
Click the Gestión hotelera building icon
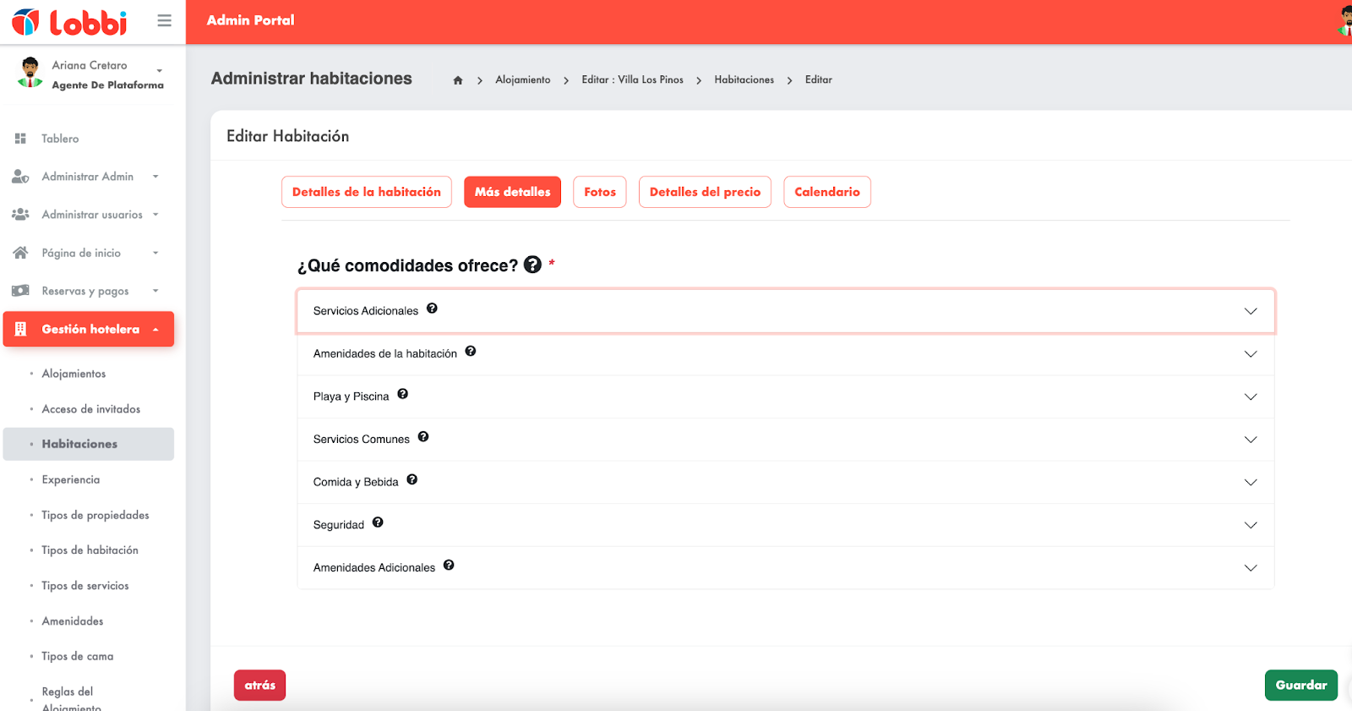point(20,329)
